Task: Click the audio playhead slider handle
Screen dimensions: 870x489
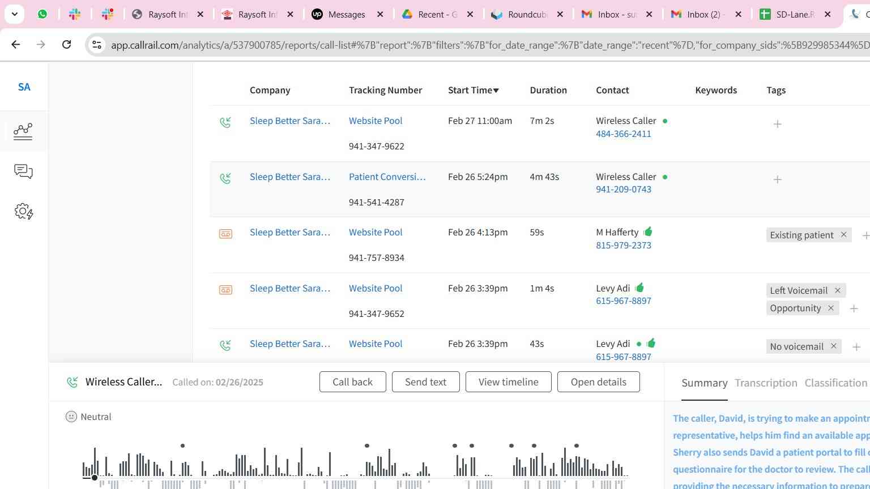Action: [95, 478]
